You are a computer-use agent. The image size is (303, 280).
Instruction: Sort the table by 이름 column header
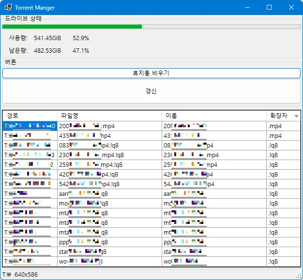coord(214,116)
